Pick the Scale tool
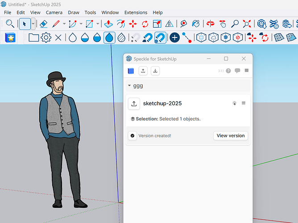Screen dimensions: 298x223 coord(157,24)
